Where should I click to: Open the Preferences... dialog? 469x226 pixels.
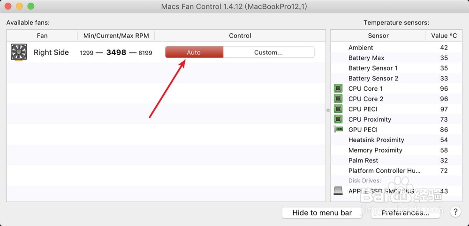[405, 213]
